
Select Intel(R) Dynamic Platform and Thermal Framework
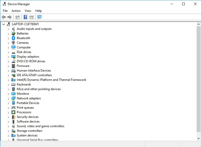pos(51,80)
